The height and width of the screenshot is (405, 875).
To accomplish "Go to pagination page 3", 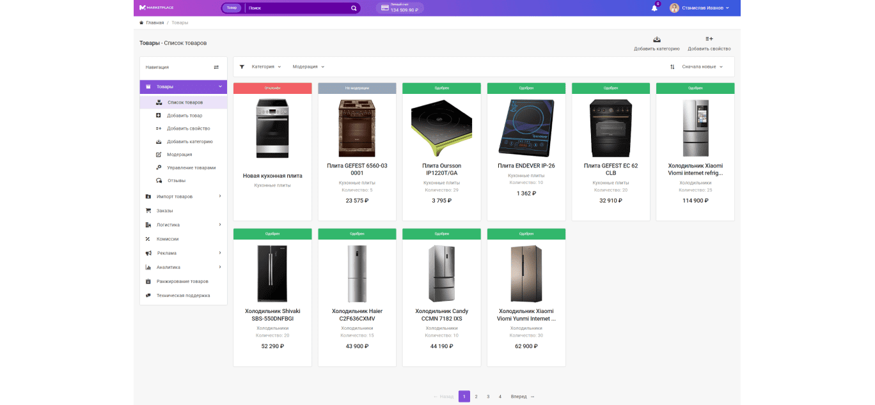I will pos(488,397).
